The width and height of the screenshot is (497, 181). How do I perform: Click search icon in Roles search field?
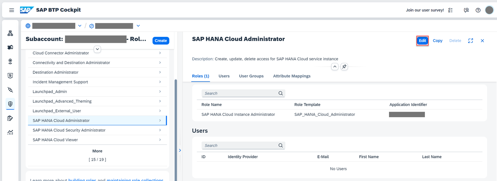tap(281, 93)
